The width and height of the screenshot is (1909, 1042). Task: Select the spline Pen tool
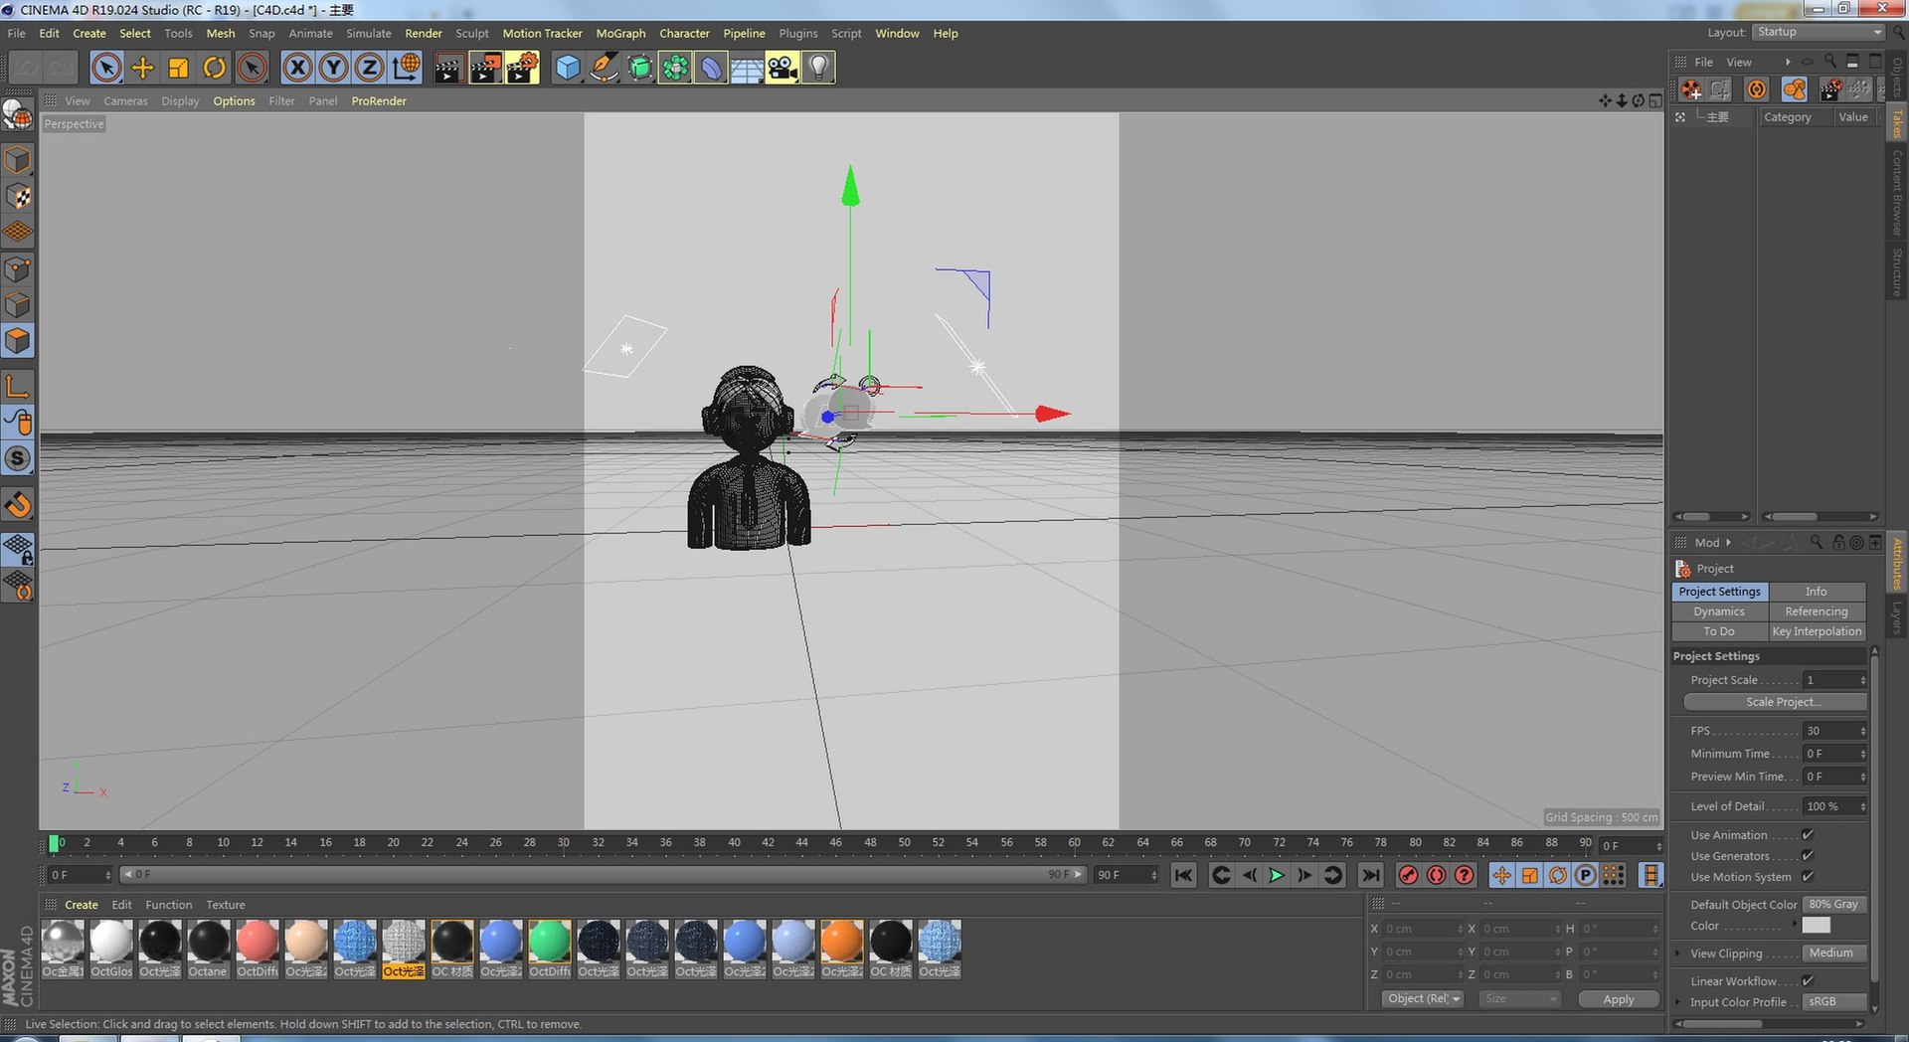coord(603,68)
